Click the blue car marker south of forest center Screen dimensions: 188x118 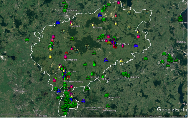tap(106, 60)
